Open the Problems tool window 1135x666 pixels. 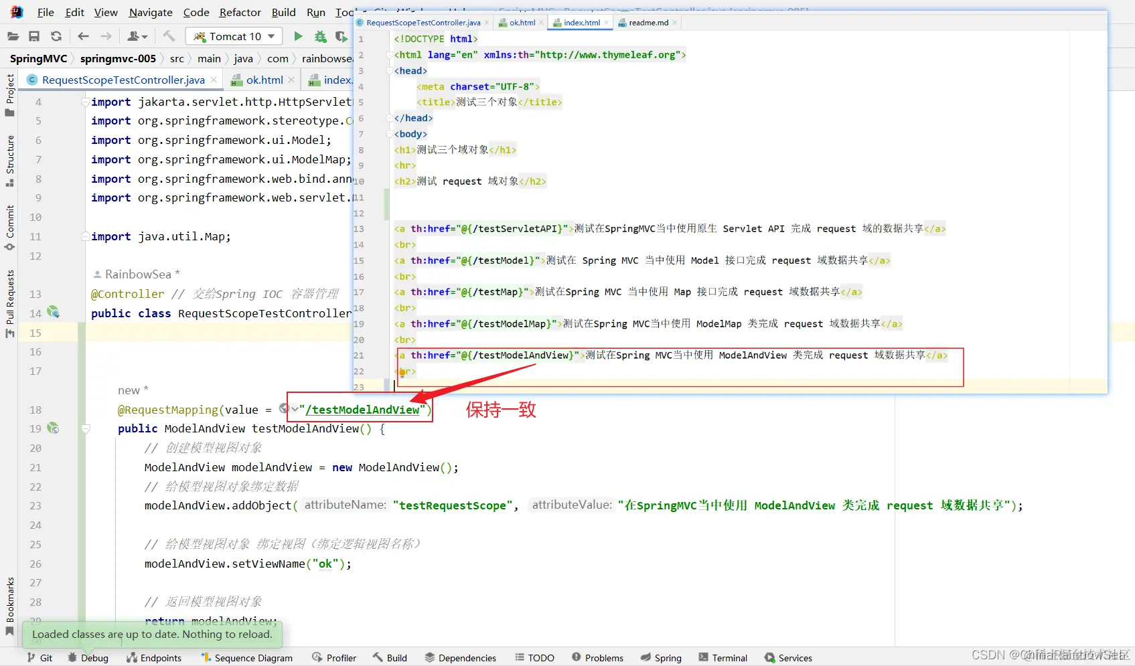pos(597,658)
